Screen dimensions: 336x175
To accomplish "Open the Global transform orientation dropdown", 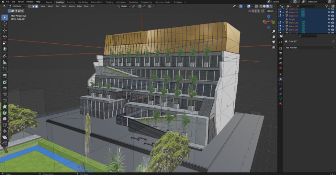I will coord(124,6).
